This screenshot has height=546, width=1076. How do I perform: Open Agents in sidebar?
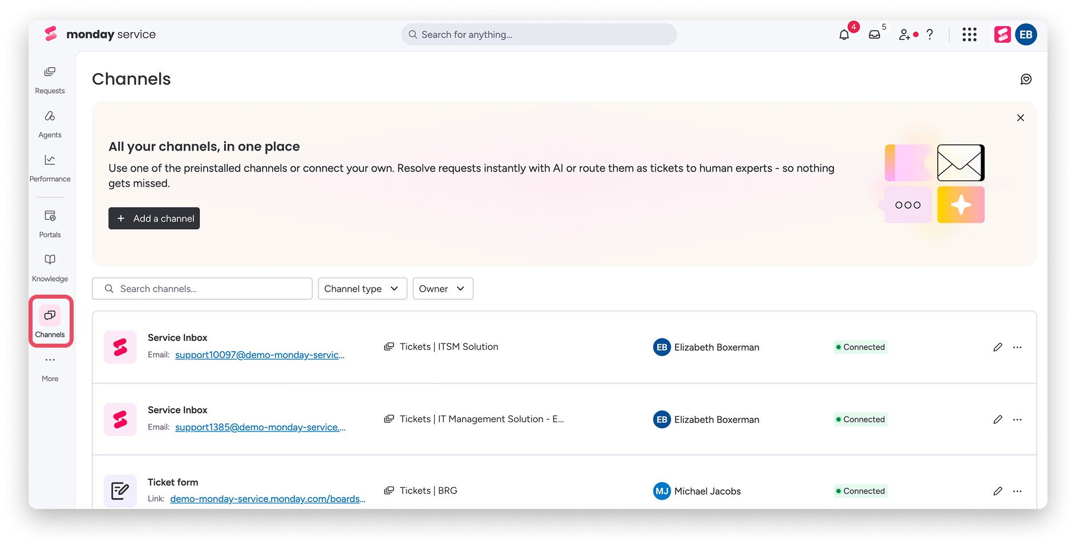pyautogui.click(x=50, y=124)
